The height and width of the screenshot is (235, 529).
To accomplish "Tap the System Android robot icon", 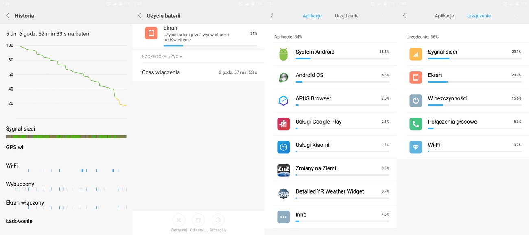I will click(283, 54).
